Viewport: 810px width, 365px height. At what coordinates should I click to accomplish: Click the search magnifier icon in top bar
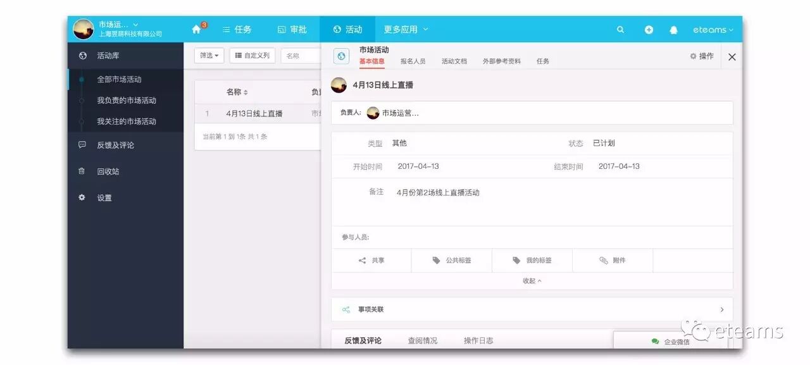pyautogui.click(x=620, y=30)
